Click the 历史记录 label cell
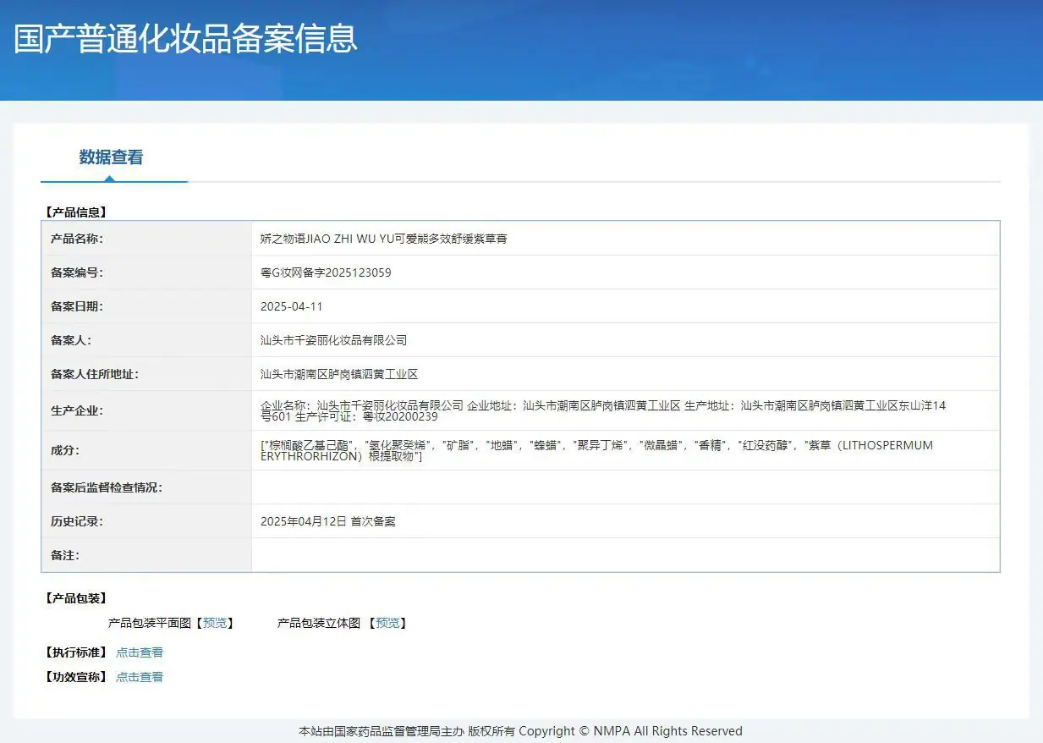1043x743 pixels. 146,521
